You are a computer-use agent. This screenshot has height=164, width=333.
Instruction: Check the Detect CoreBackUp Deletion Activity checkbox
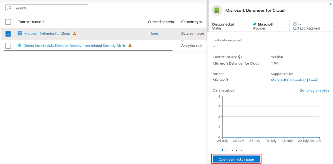(x=8, y=46)
